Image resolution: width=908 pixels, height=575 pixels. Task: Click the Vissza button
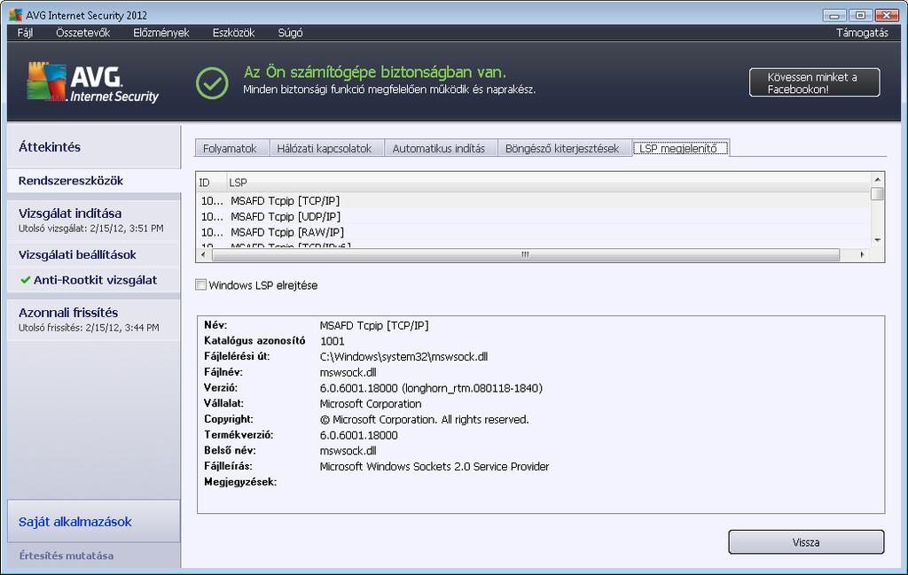806,542
